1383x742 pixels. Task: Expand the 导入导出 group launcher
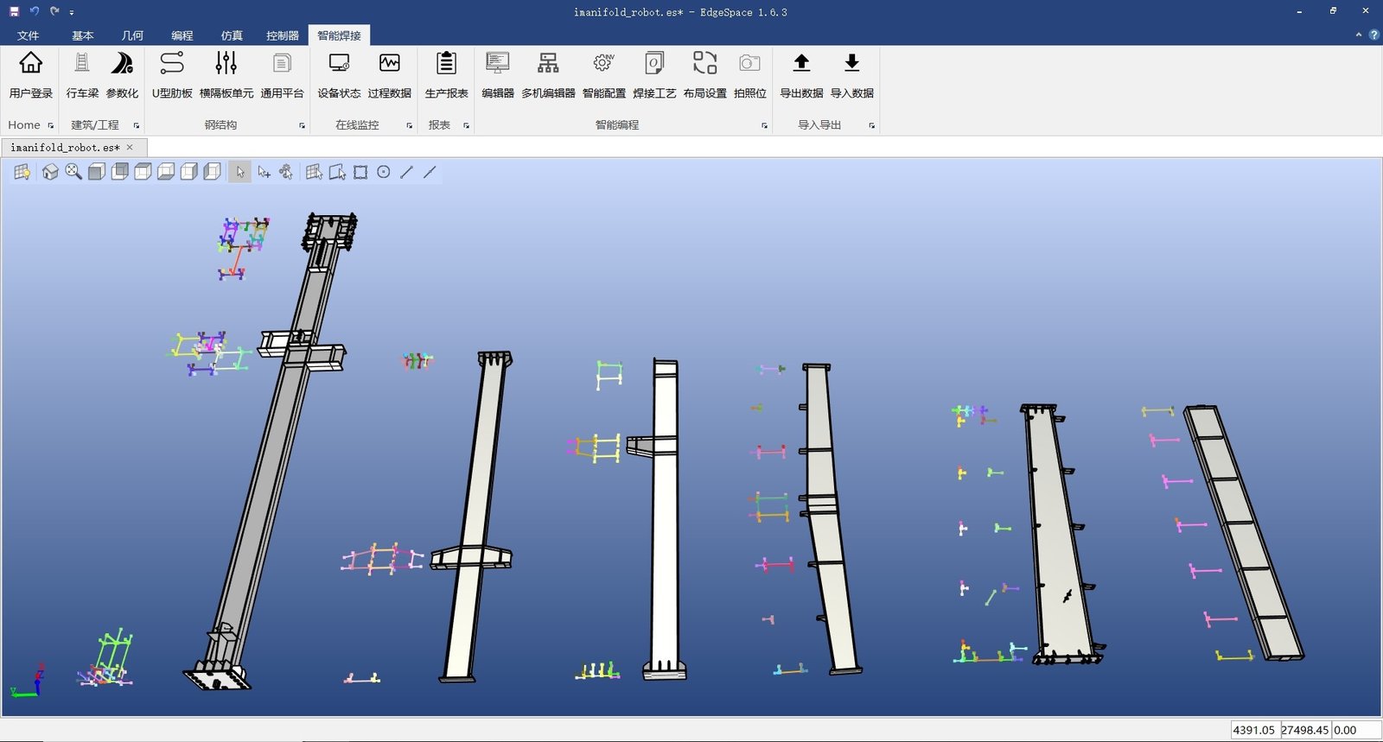point(872,126)
